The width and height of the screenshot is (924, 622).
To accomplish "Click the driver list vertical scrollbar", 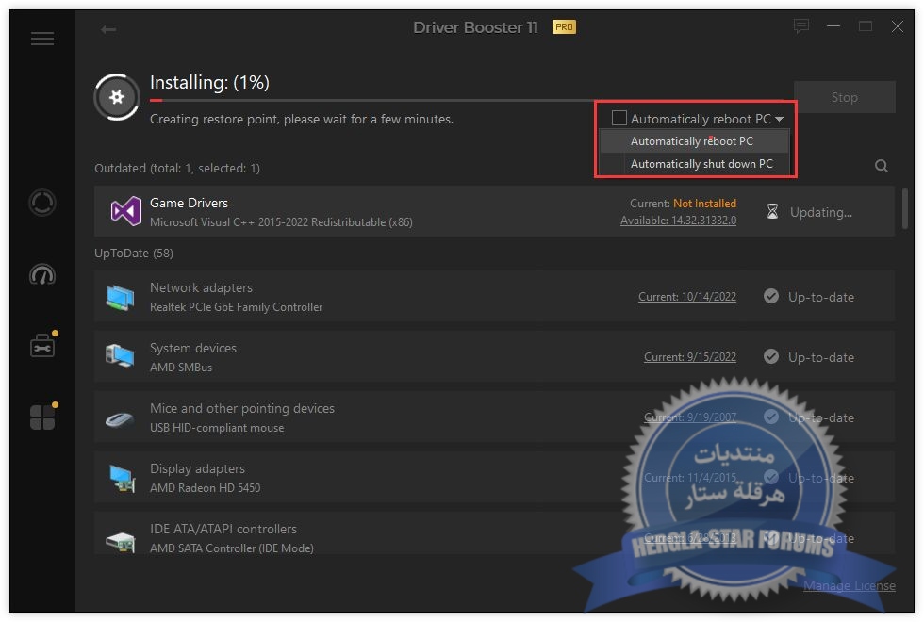I will [905, 209].
